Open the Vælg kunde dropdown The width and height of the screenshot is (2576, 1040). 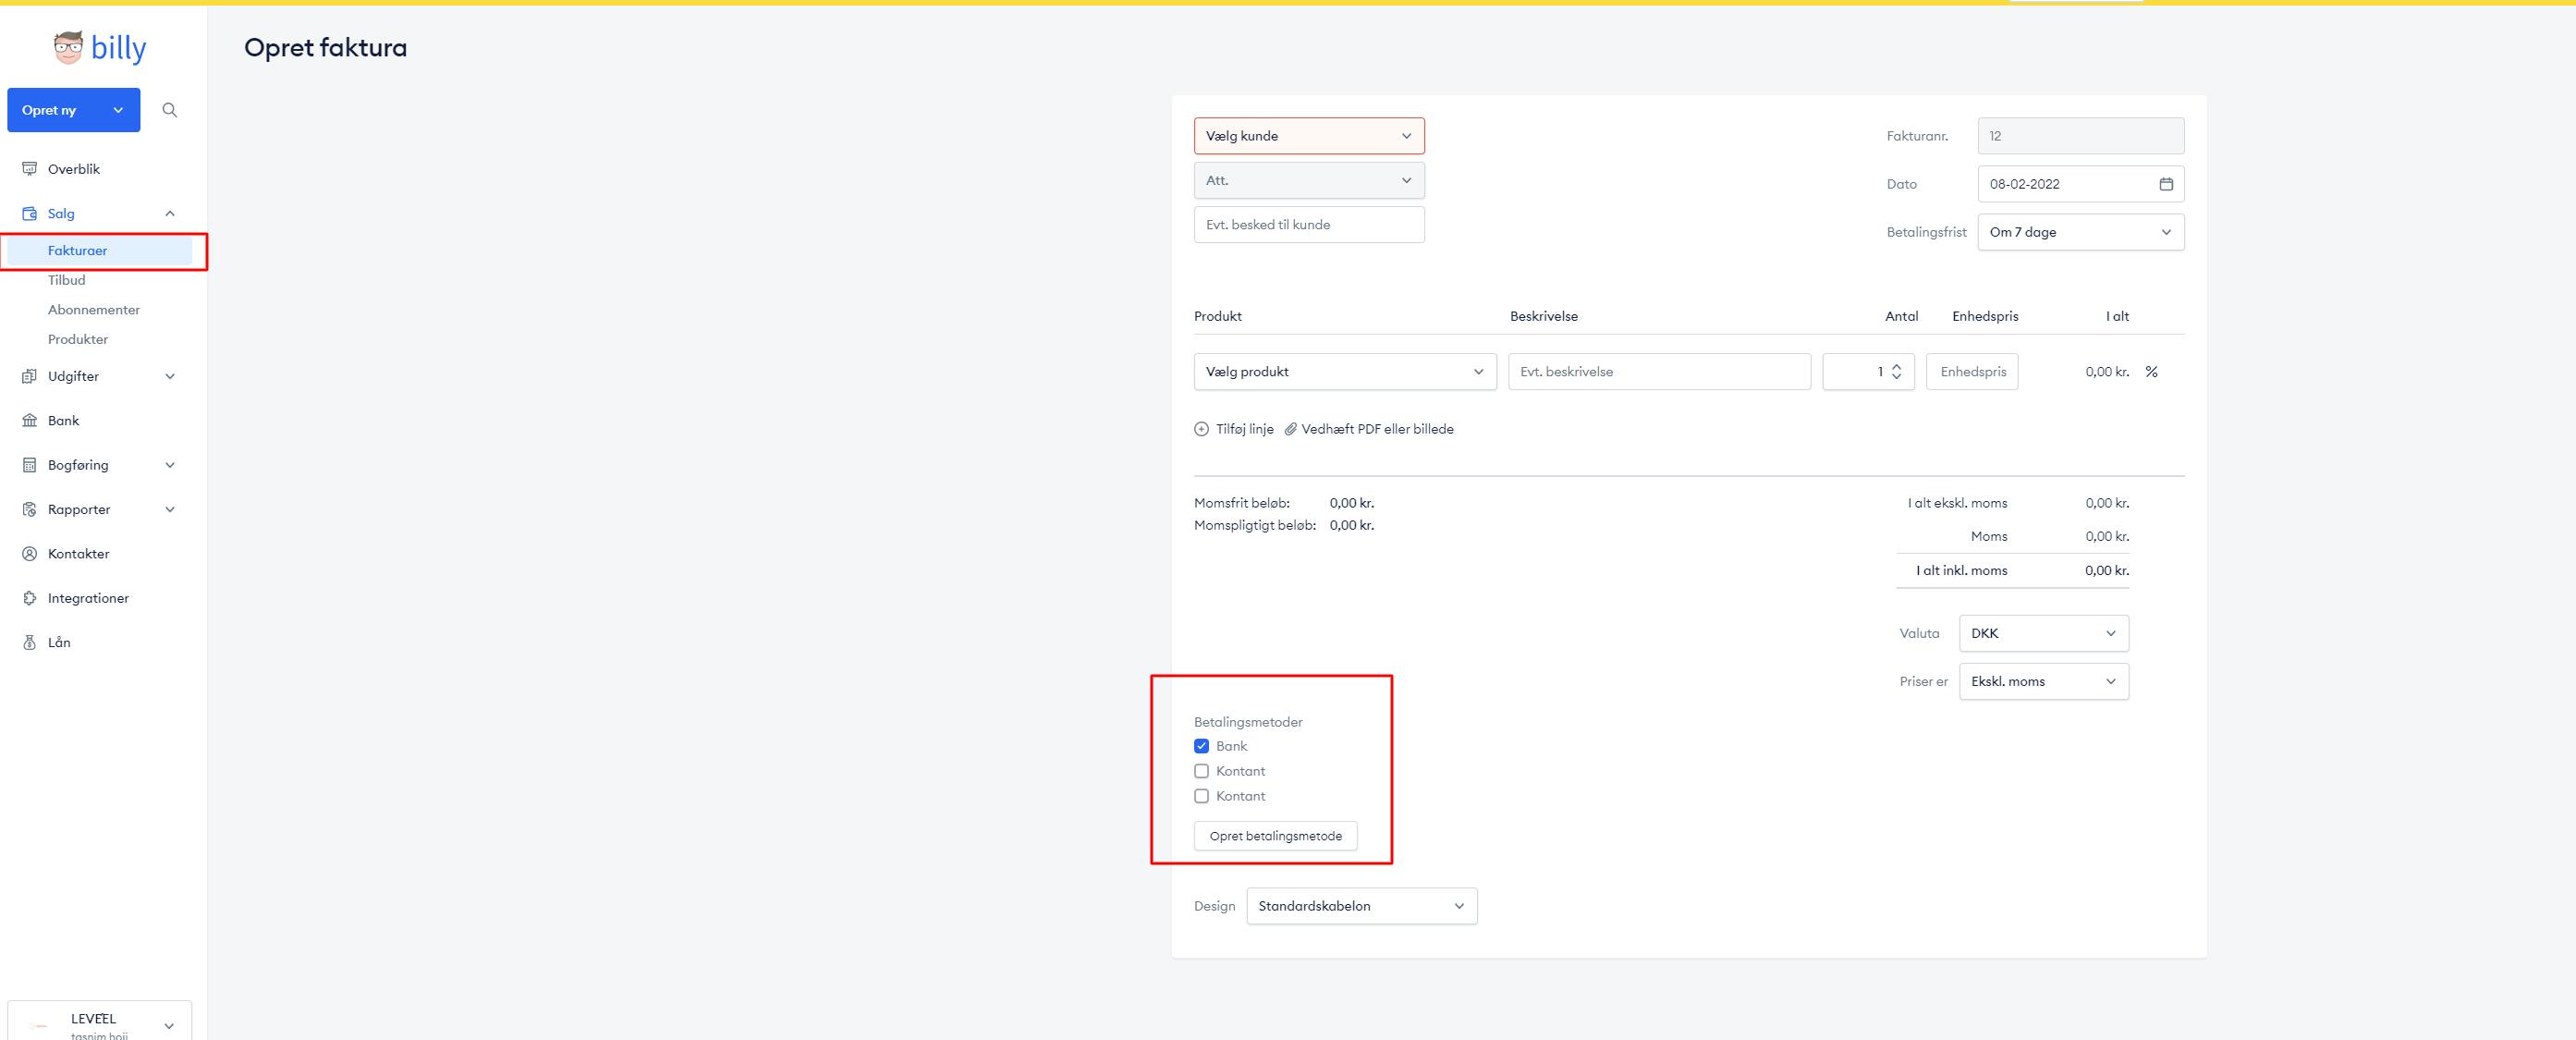pyautogui.click(x=1309, y=136)
